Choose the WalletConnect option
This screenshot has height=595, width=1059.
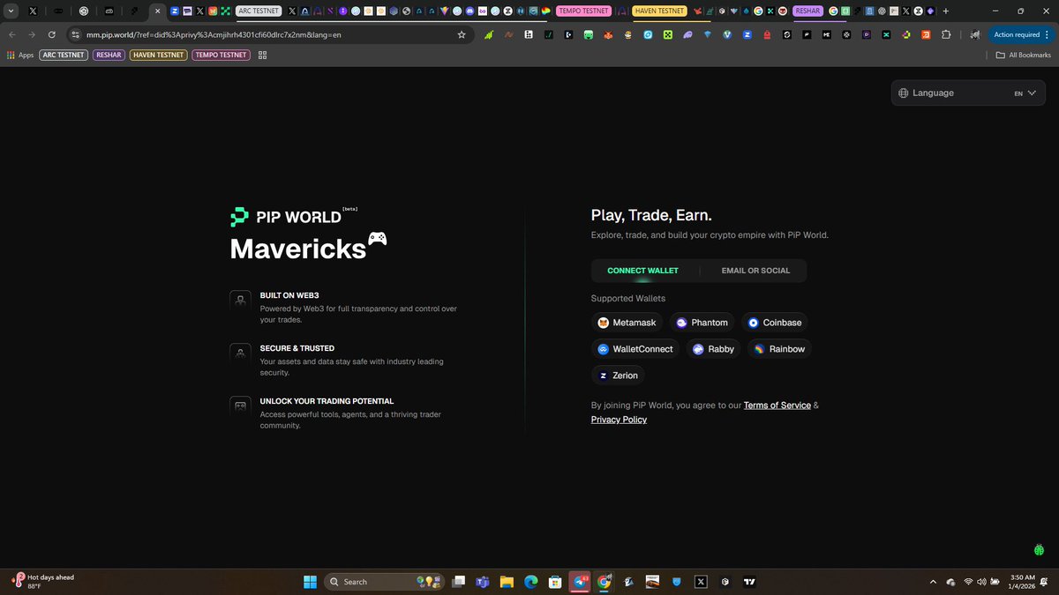tap(635, 349)
